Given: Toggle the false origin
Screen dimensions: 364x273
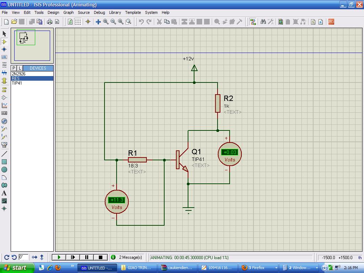Looking at the screenshot, I should [88, 22].
